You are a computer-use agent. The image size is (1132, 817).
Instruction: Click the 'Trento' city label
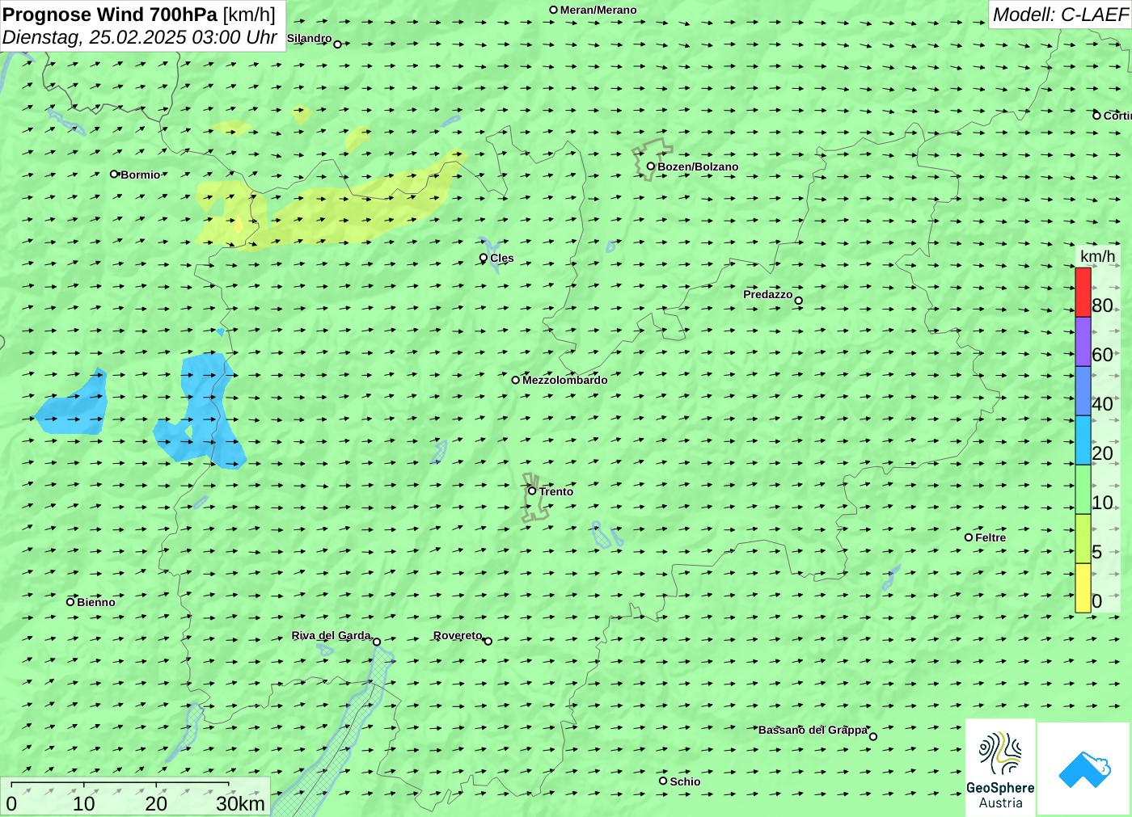pyautogui.click(x=556, y=491)
